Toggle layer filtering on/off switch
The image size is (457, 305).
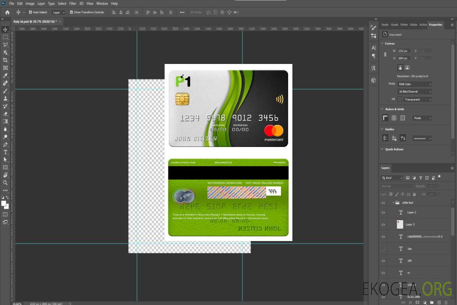coord(439,177)
